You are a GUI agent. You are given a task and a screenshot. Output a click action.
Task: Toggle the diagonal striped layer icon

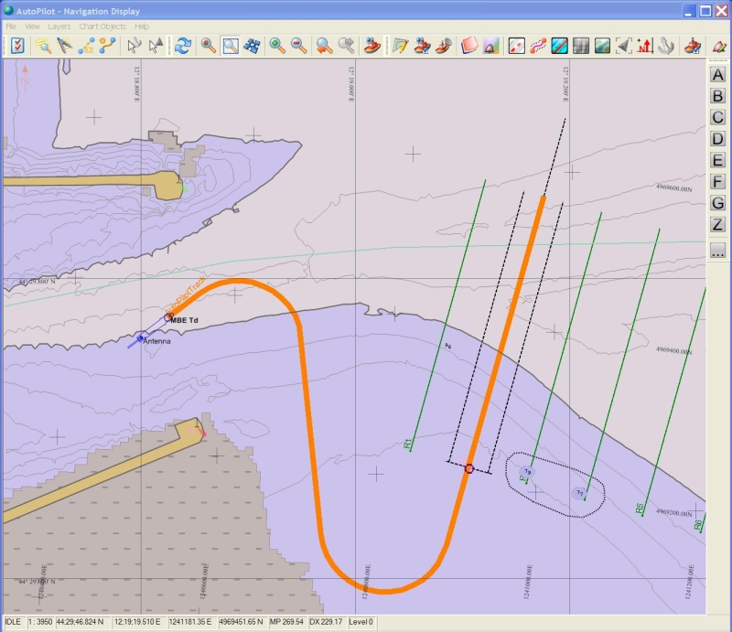click(x=558, y=45)
